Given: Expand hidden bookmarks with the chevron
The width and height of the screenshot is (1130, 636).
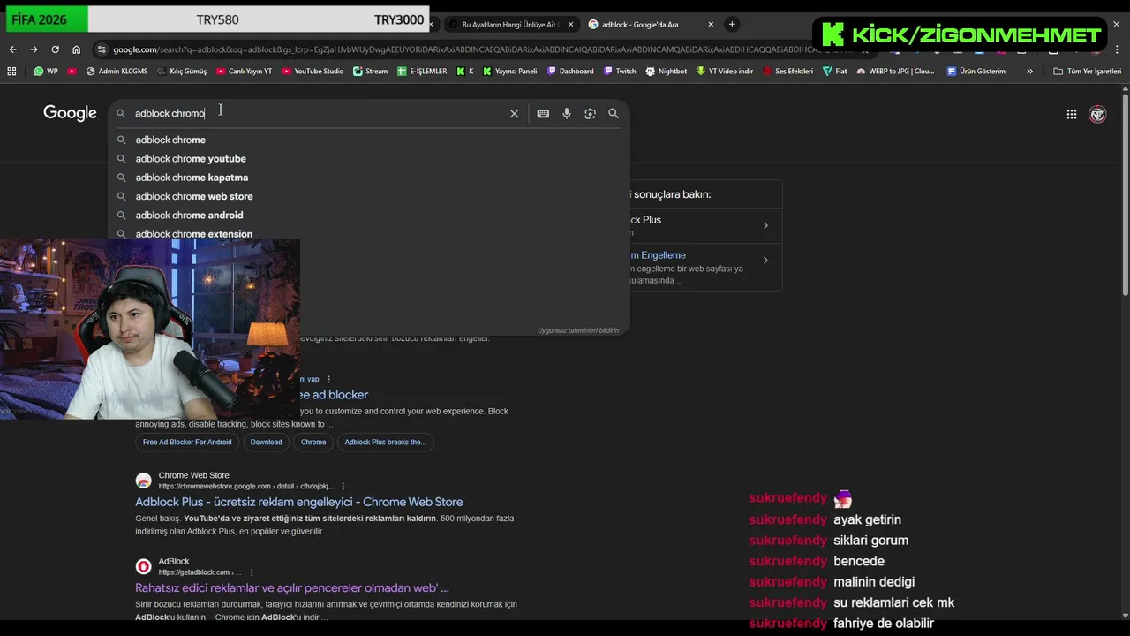Looking at the screenshot, I should point(1029,71).
